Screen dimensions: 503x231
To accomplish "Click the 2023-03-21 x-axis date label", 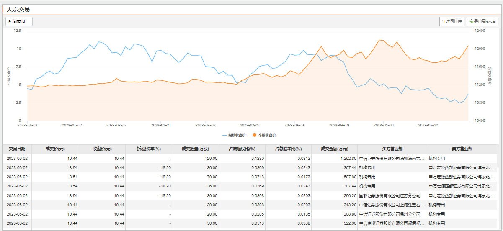I will (250, 125).
